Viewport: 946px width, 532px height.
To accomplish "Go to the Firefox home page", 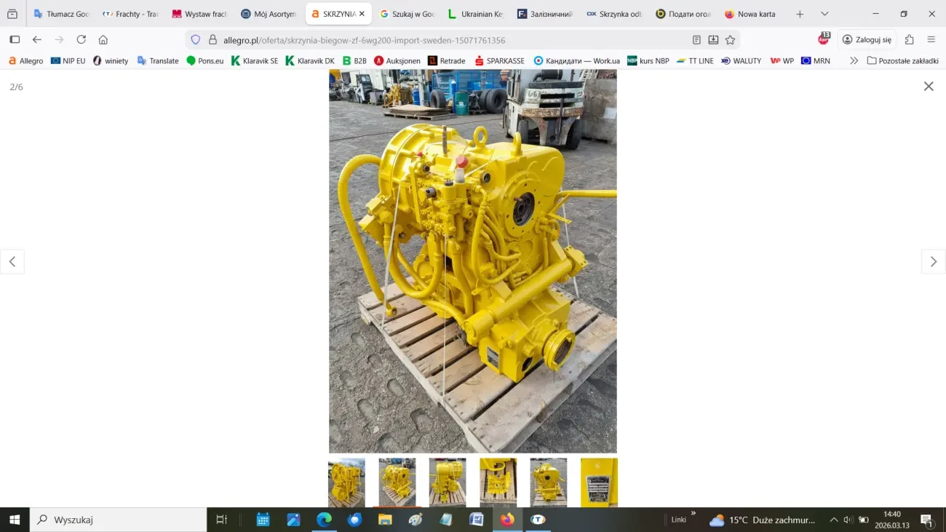I will coord(103,40).
